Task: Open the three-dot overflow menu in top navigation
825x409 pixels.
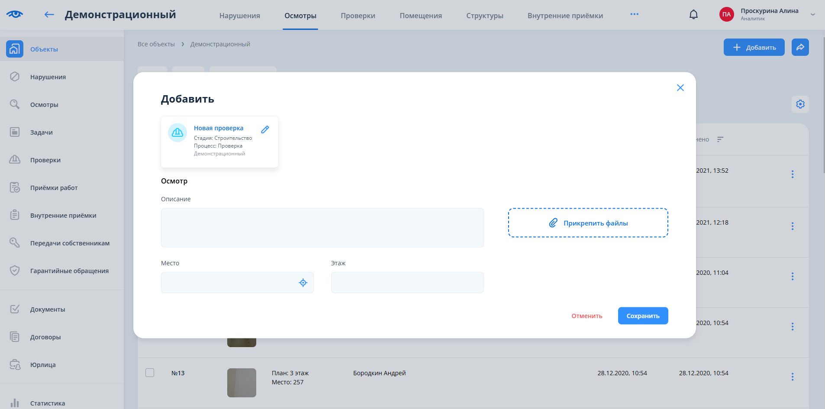Action: click(x=634, y=14)
